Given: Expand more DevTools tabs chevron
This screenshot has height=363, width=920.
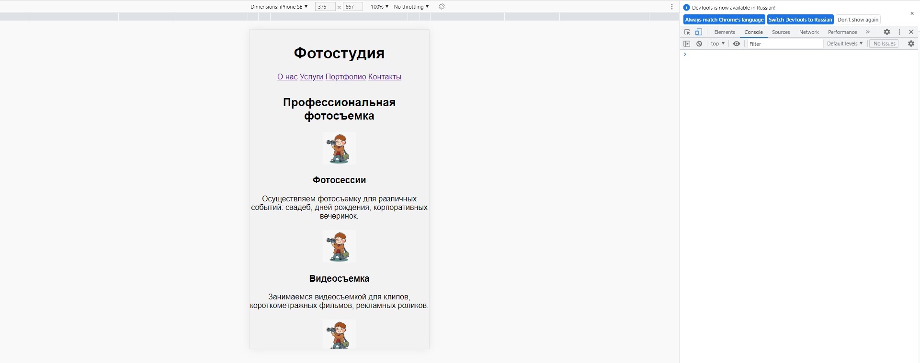Looking at the screenshot, I should coord(868,32).
